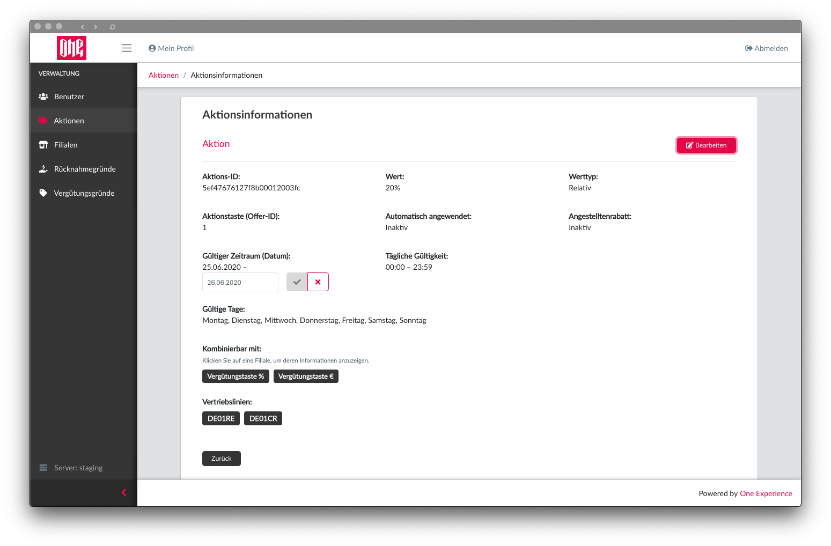Select Vergütungstaste % badge

(x=236, y=377)
